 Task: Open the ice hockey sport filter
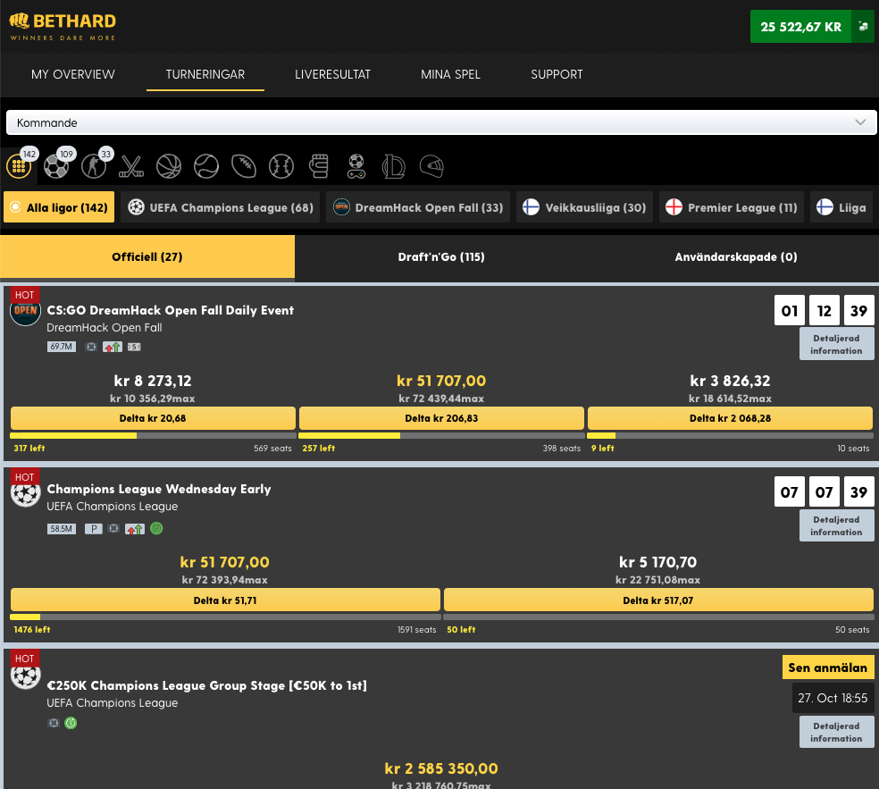131,165
